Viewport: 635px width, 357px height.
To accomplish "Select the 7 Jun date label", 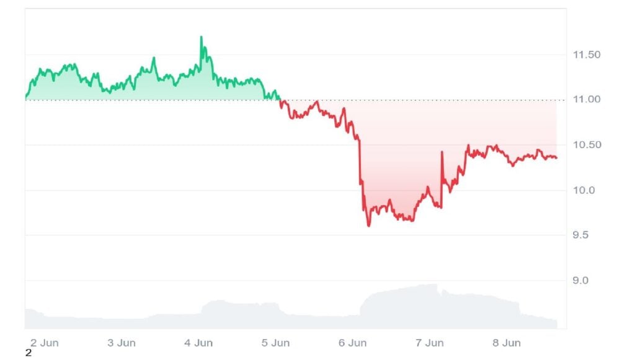I will pyautogui.click(x=430, y=343).
